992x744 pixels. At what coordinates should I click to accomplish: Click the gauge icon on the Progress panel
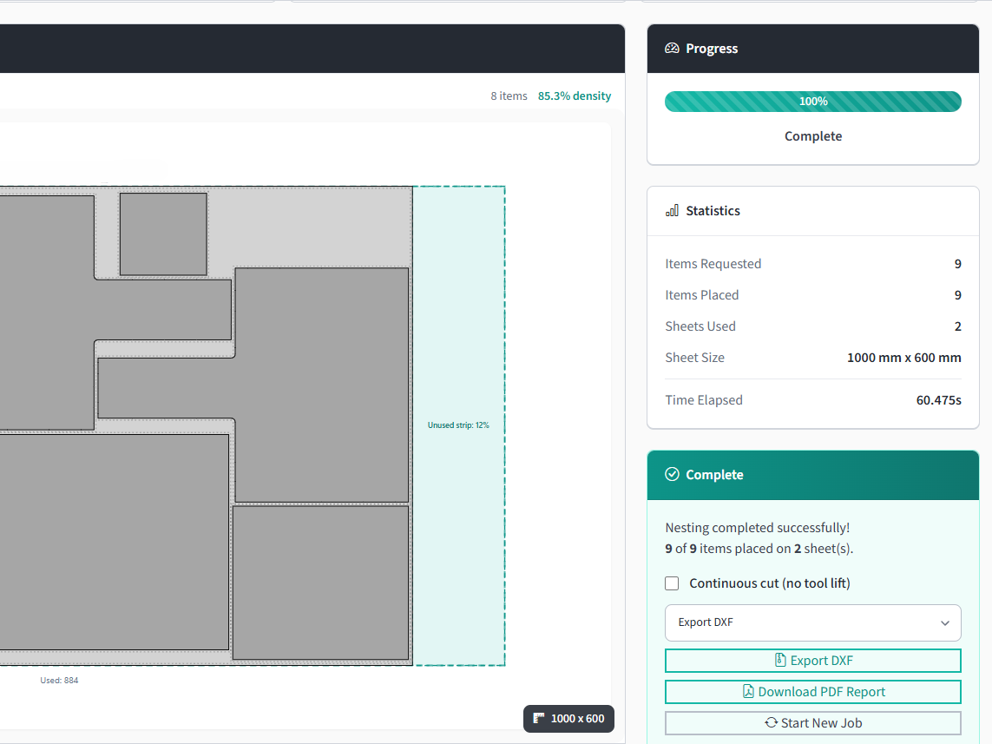click(673, 49)
